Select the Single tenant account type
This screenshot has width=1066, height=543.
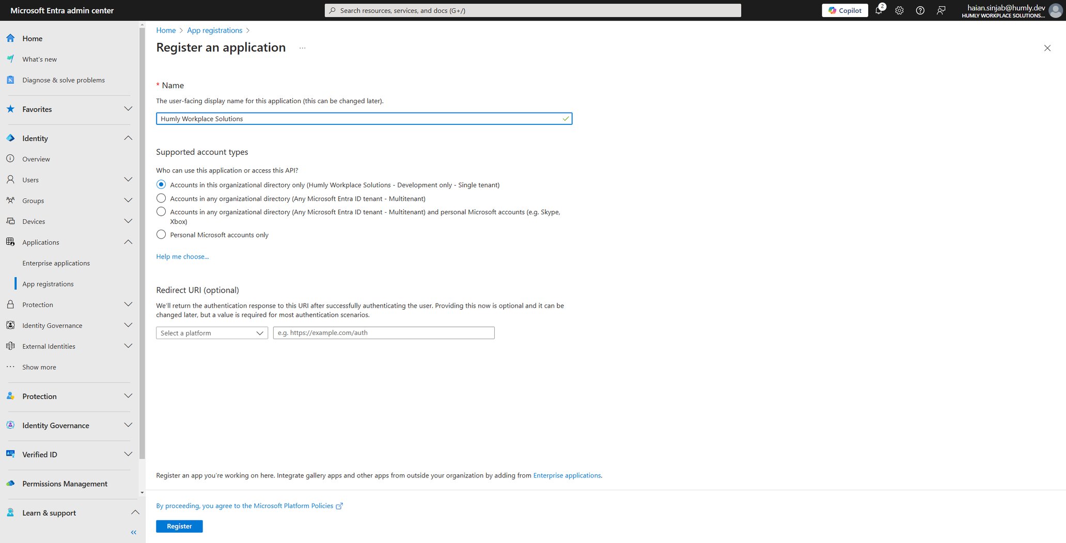[161, 184]
